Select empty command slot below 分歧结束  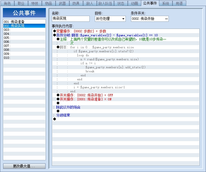point(126,119)
